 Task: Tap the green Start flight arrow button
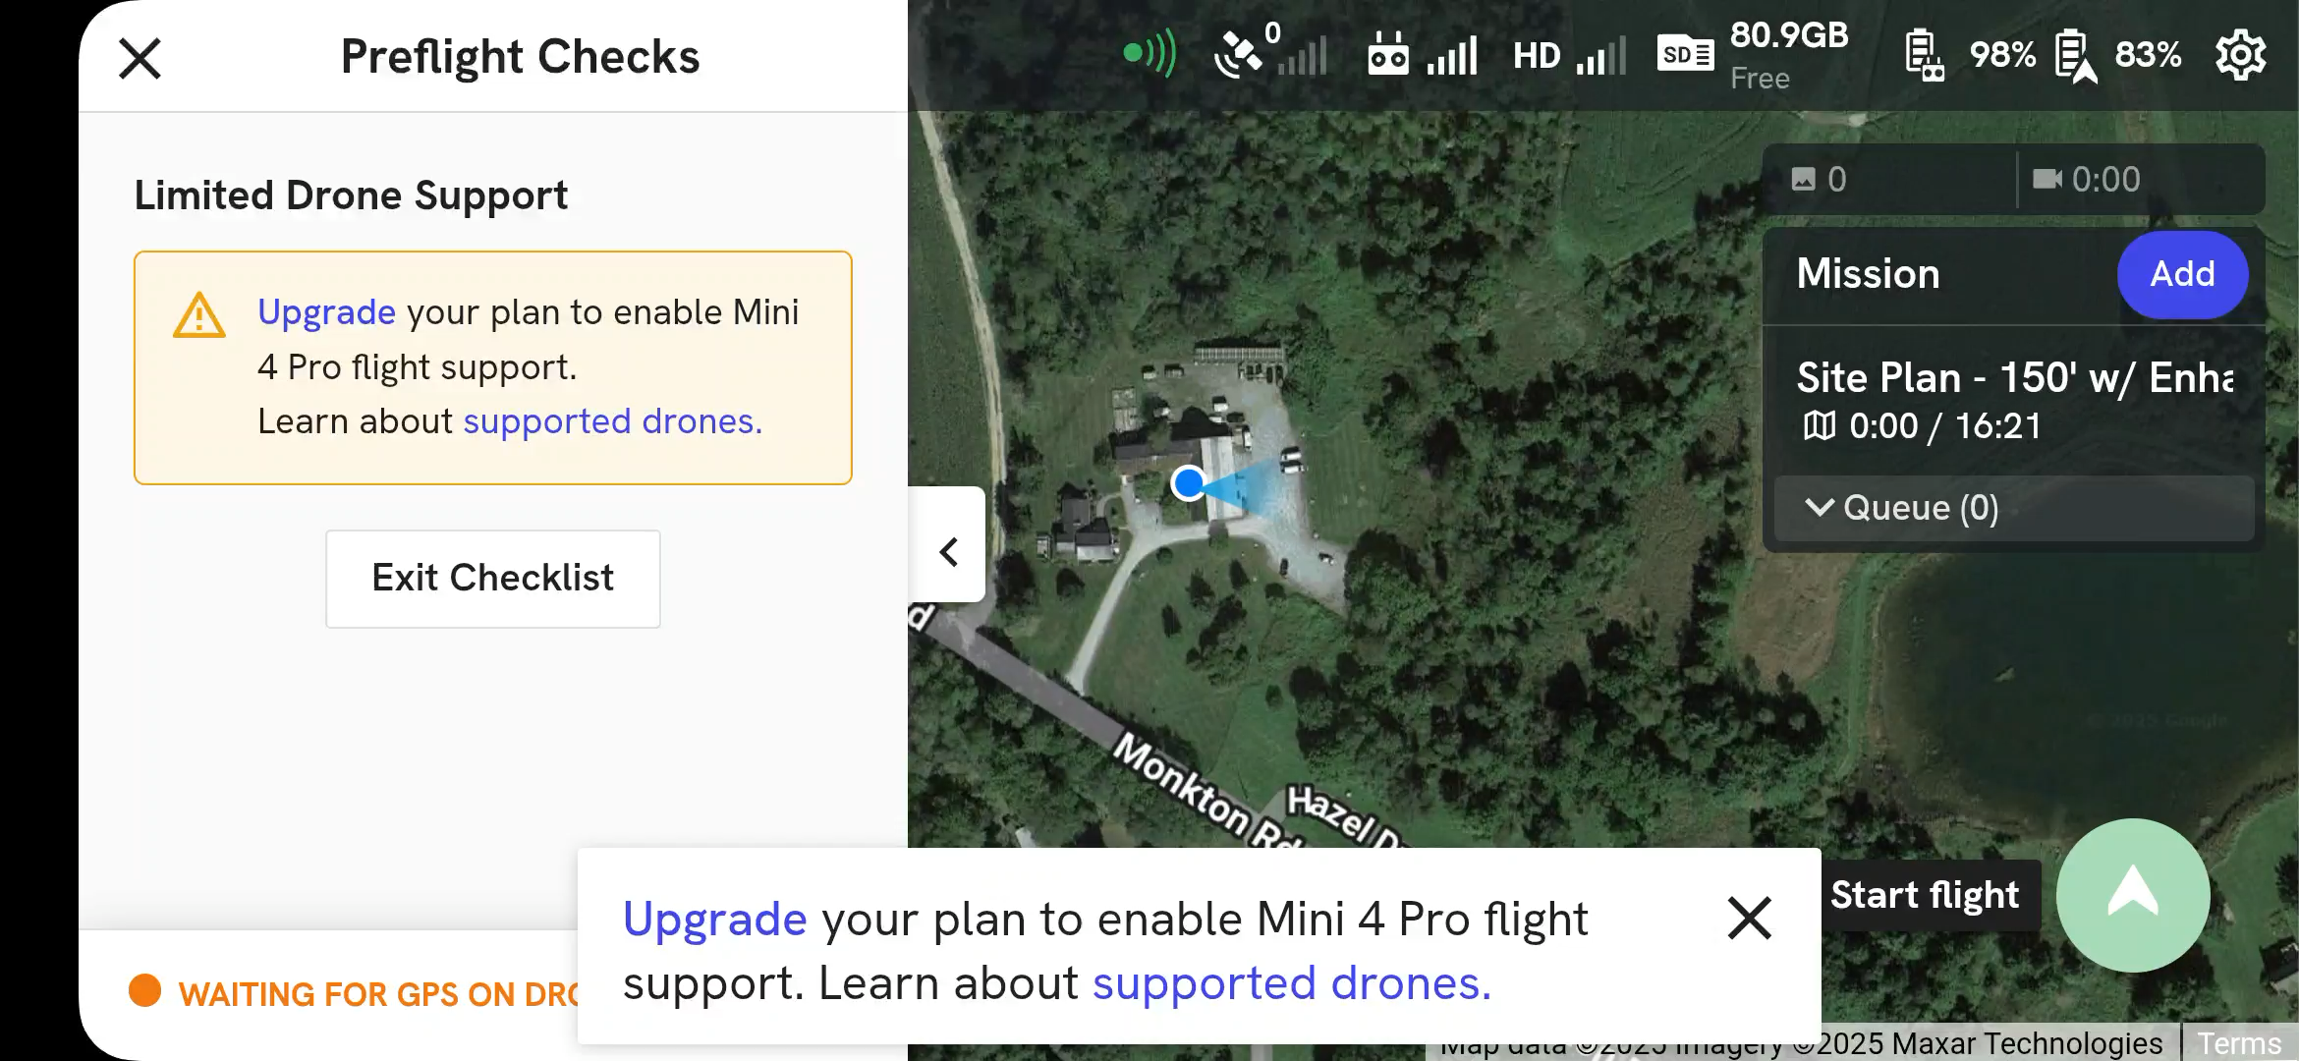[x=2133, y=895]
